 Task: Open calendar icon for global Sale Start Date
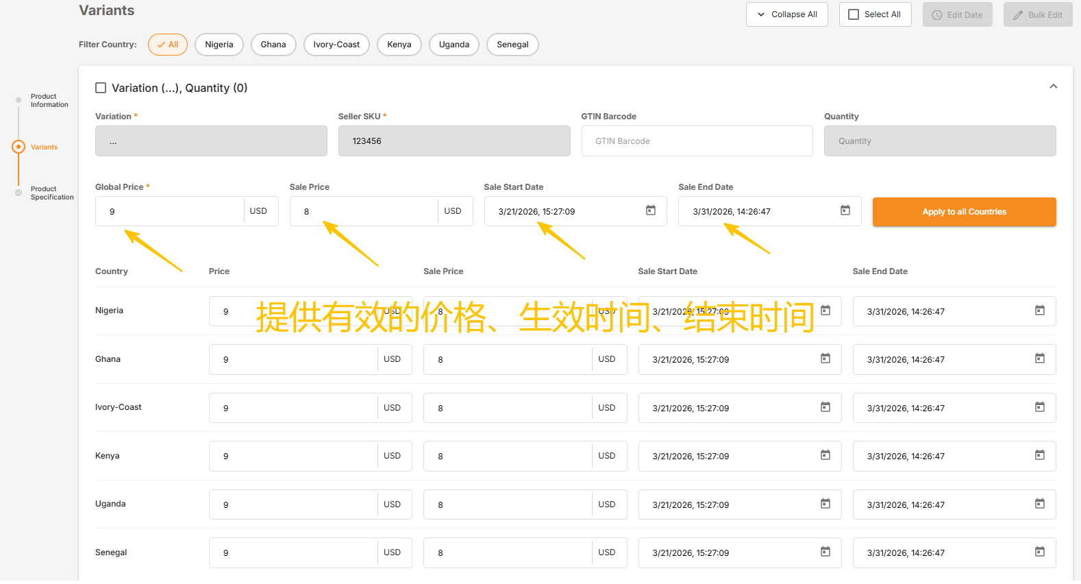point(650,210)
